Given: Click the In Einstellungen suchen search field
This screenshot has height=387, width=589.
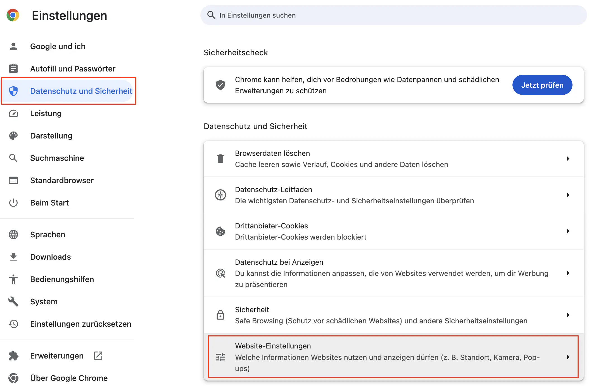Looking at the screenshot, I should pyautogui.click(x=335, y=15).
